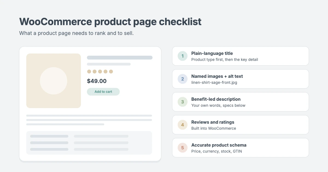Click 'Price, currency, stock, GTIN' text
328x172 pixels.
pyautogui.click(x=217, y=151)
